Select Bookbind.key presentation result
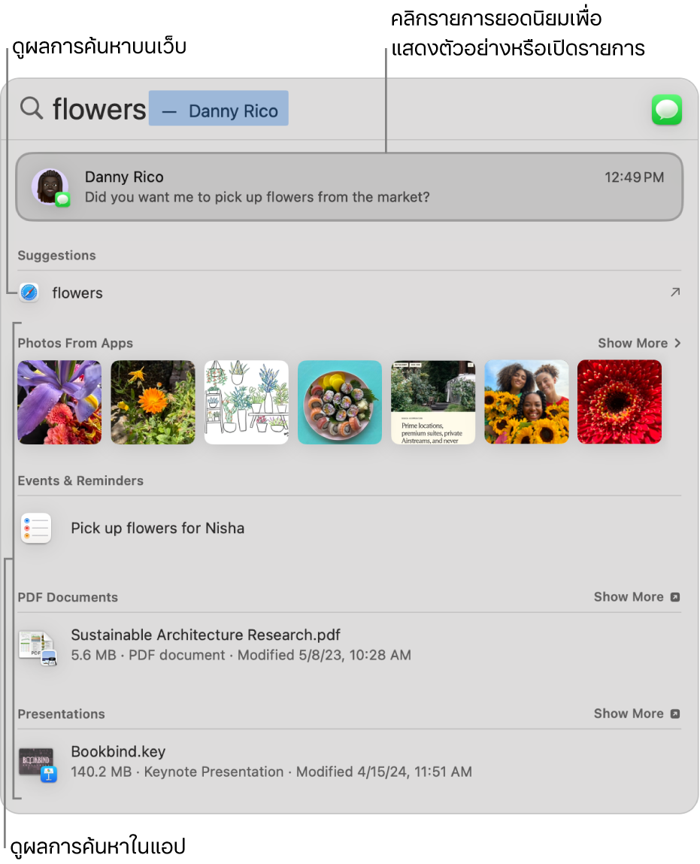This screenshot has height=864, width=700. 350,762
